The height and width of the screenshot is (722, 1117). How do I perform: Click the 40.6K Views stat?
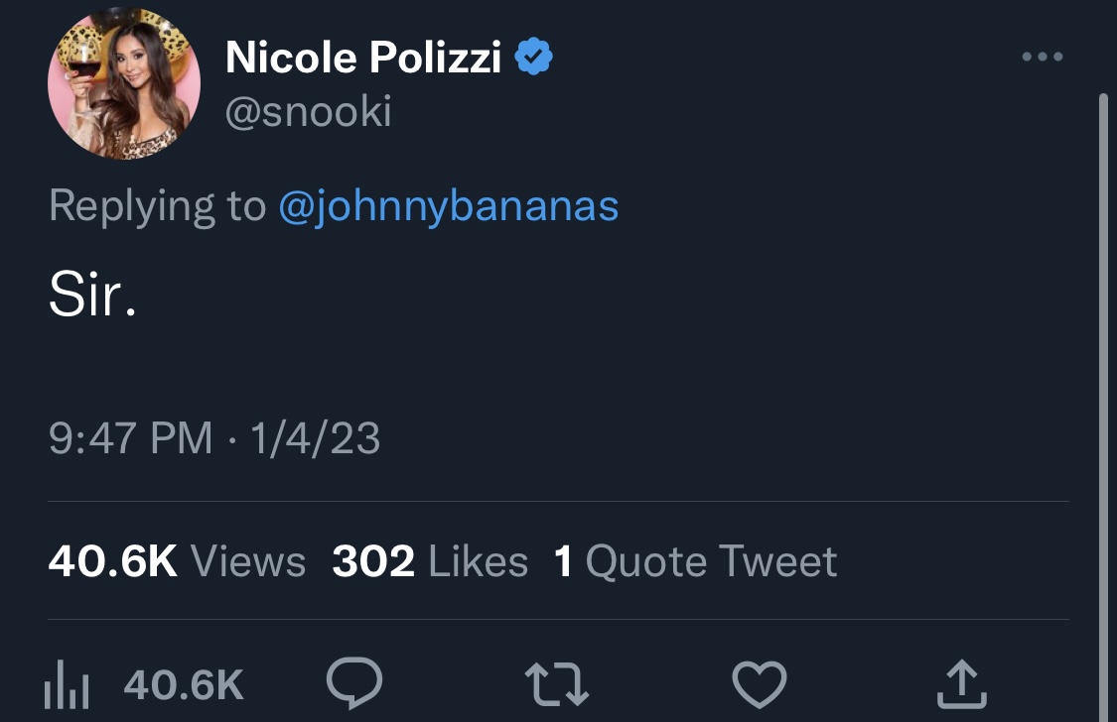tap(177, 561)
